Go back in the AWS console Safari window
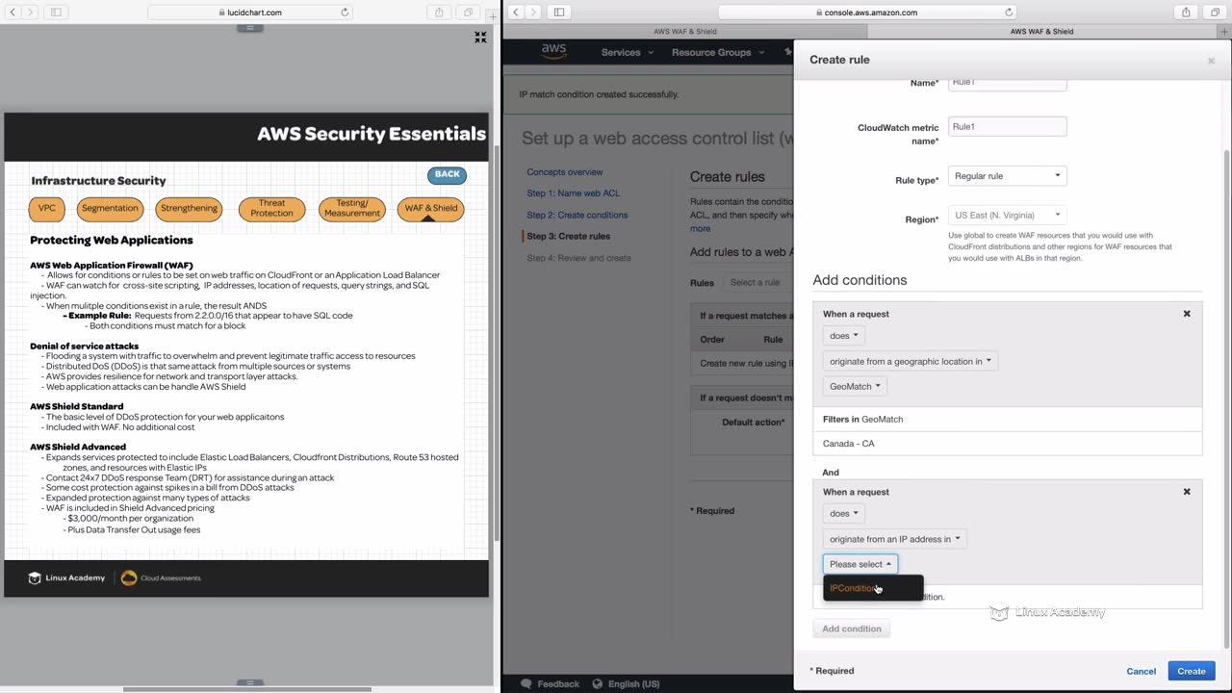 516,12
